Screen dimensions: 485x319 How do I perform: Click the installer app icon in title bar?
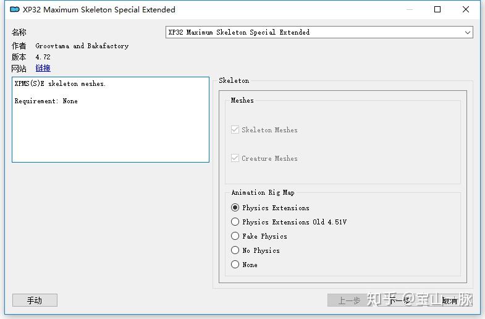pos(15,10)
